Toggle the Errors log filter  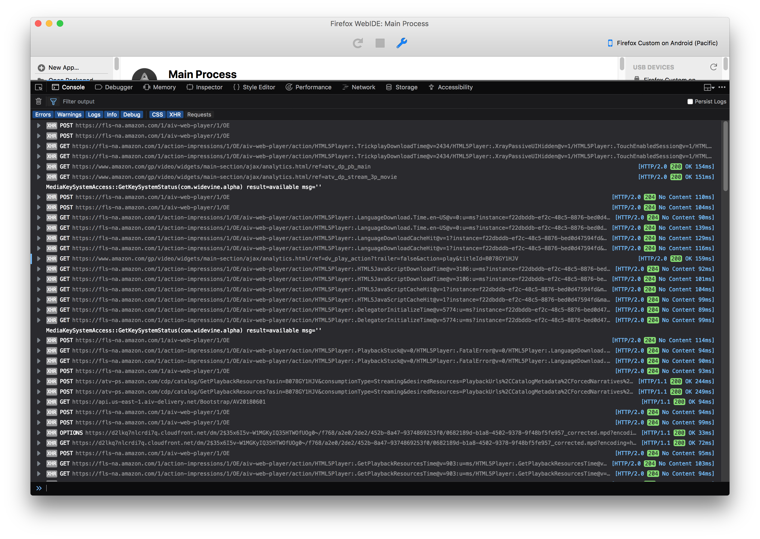coord(43,114)
